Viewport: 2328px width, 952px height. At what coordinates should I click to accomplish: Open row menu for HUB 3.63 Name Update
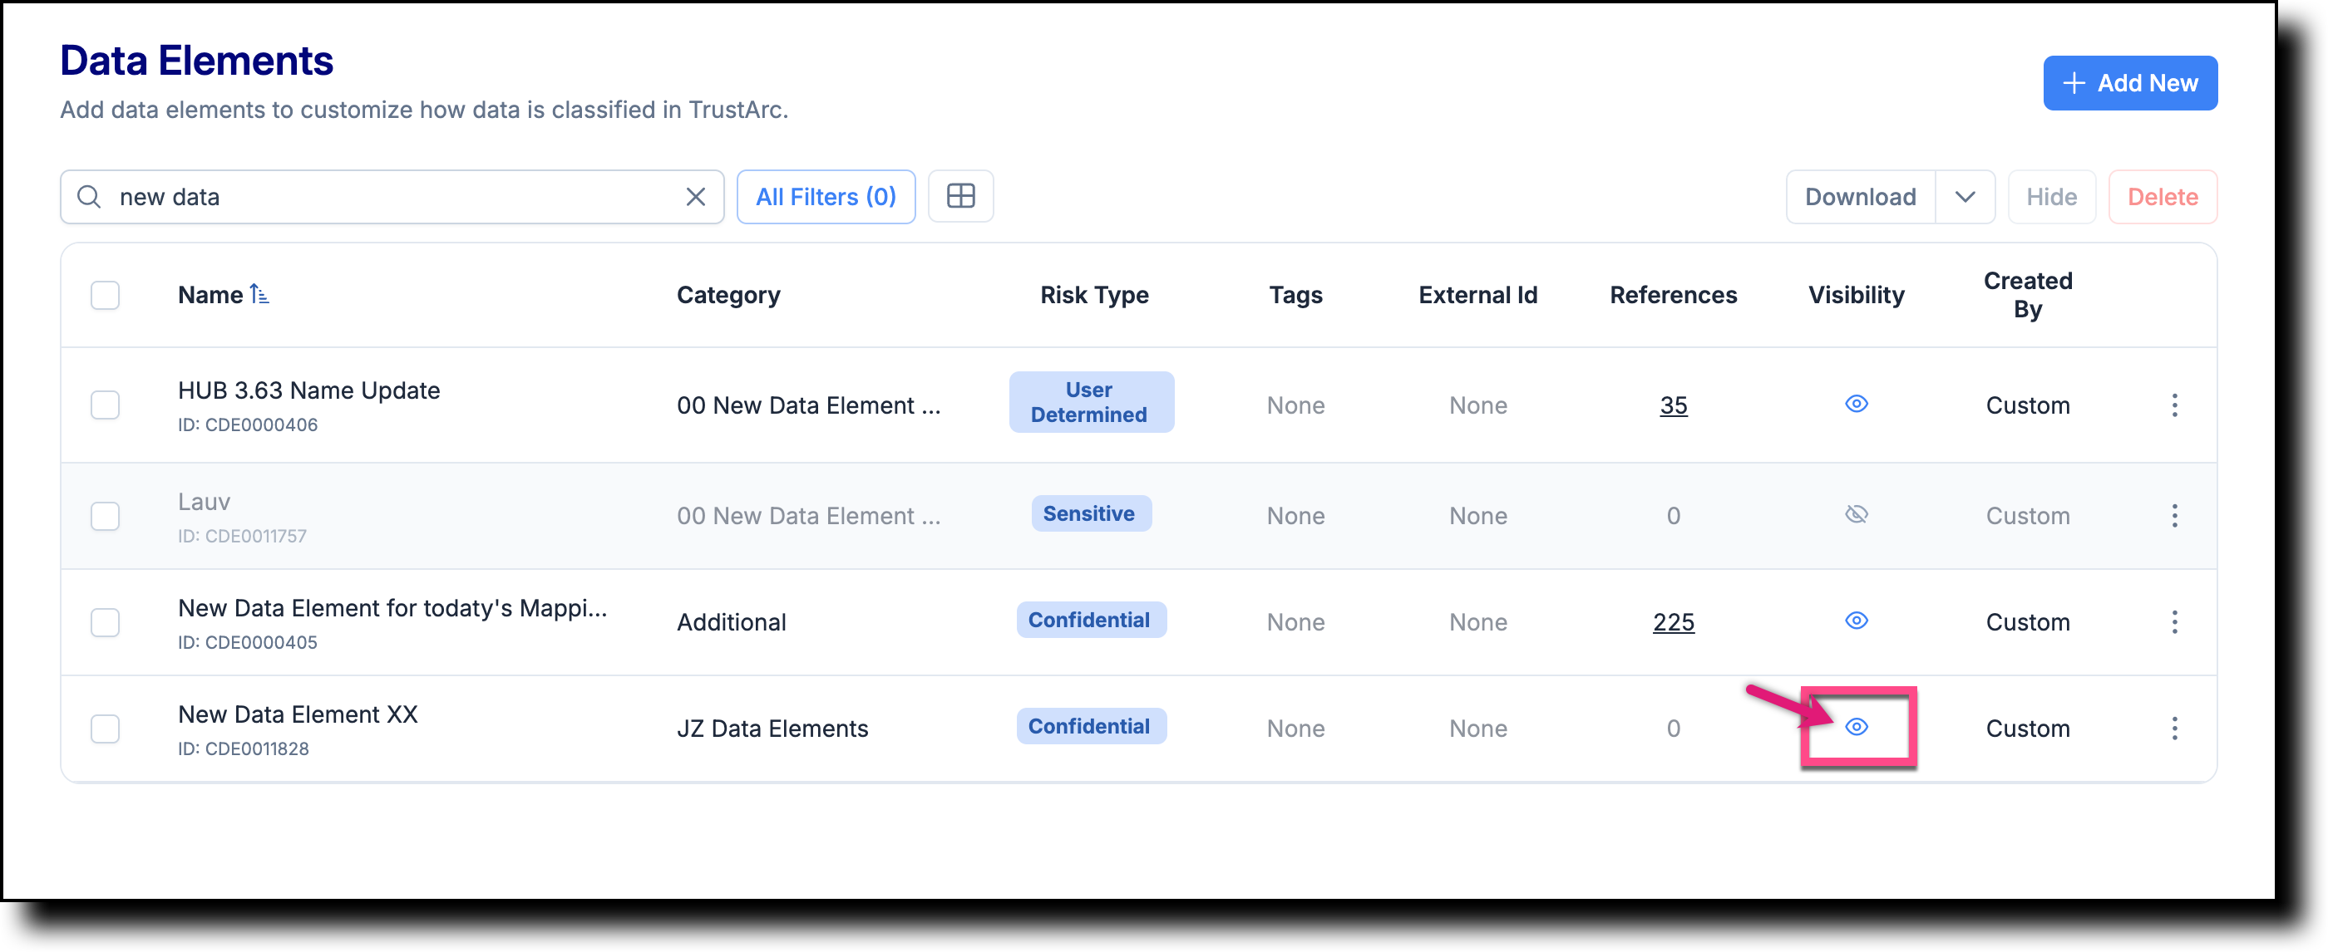tap(2173, 405)
